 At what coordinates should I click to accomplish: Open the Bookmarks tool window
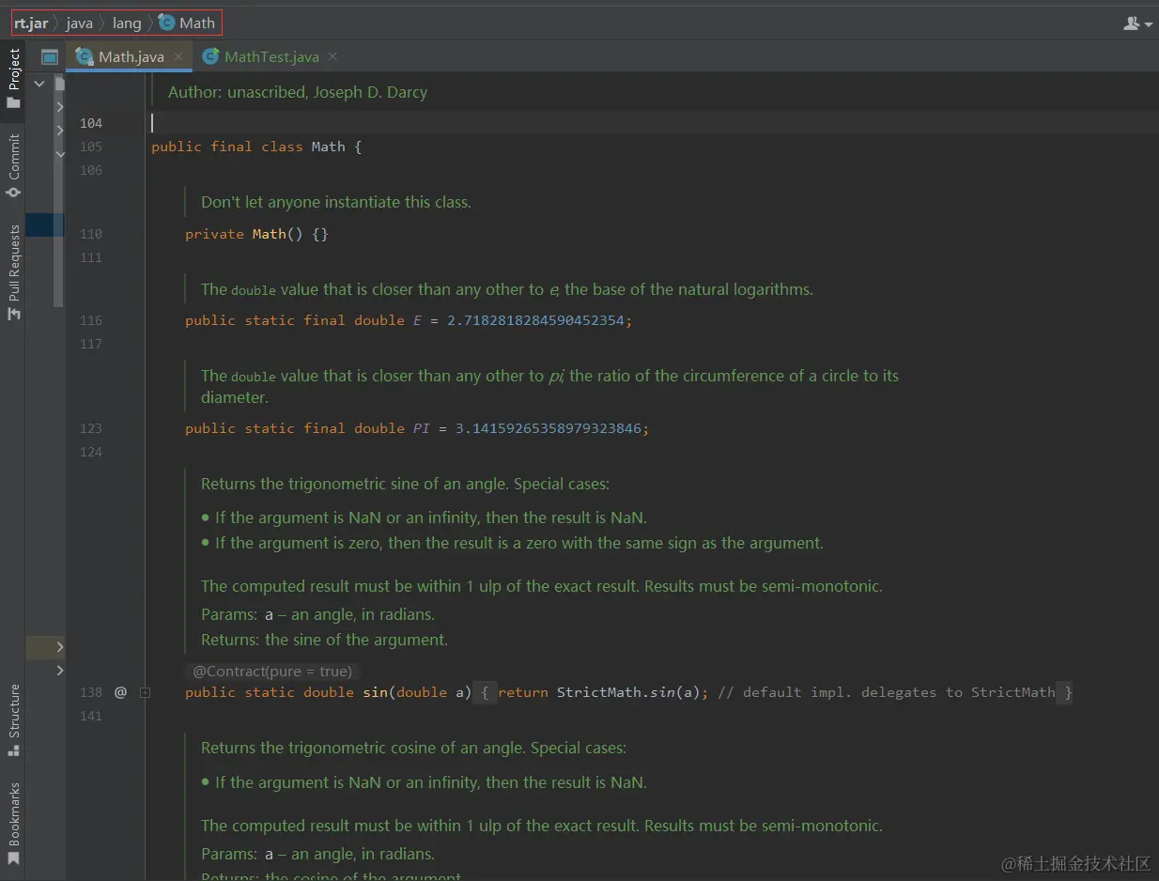click(13, 824)
